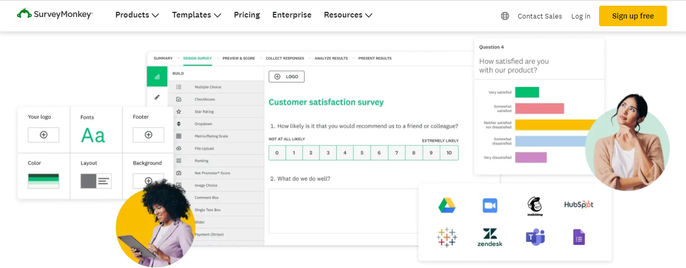686x268 pixels.
Task: Click the plus icon under Your logo
Action: 44,135
